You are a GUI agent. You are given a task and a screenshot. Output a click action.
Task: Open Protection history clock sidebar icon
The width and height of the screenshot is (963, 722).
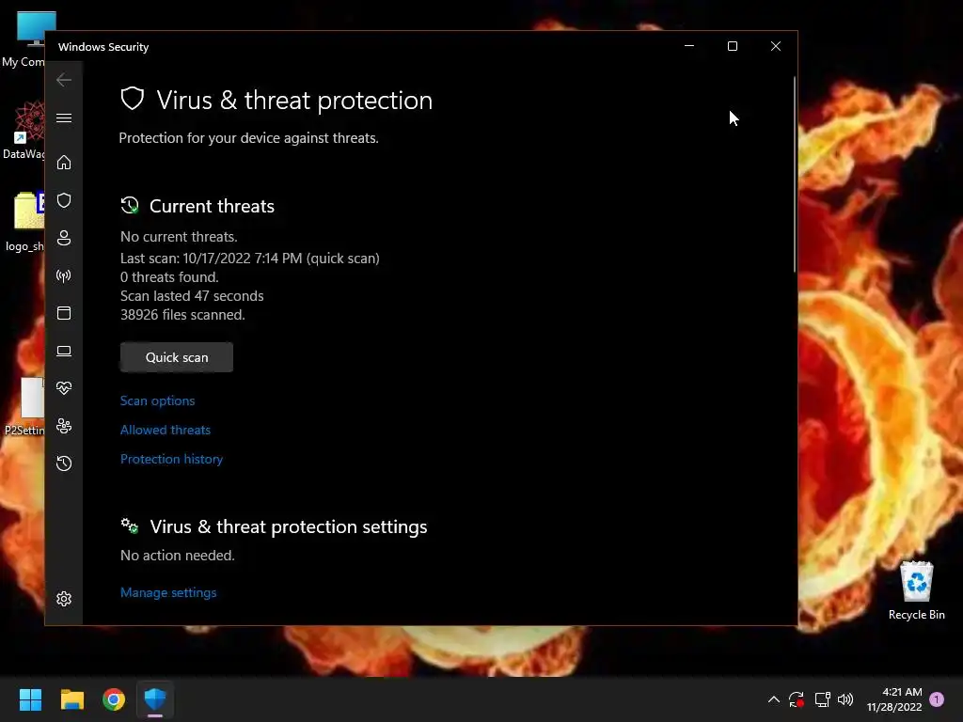click(64, 463)
